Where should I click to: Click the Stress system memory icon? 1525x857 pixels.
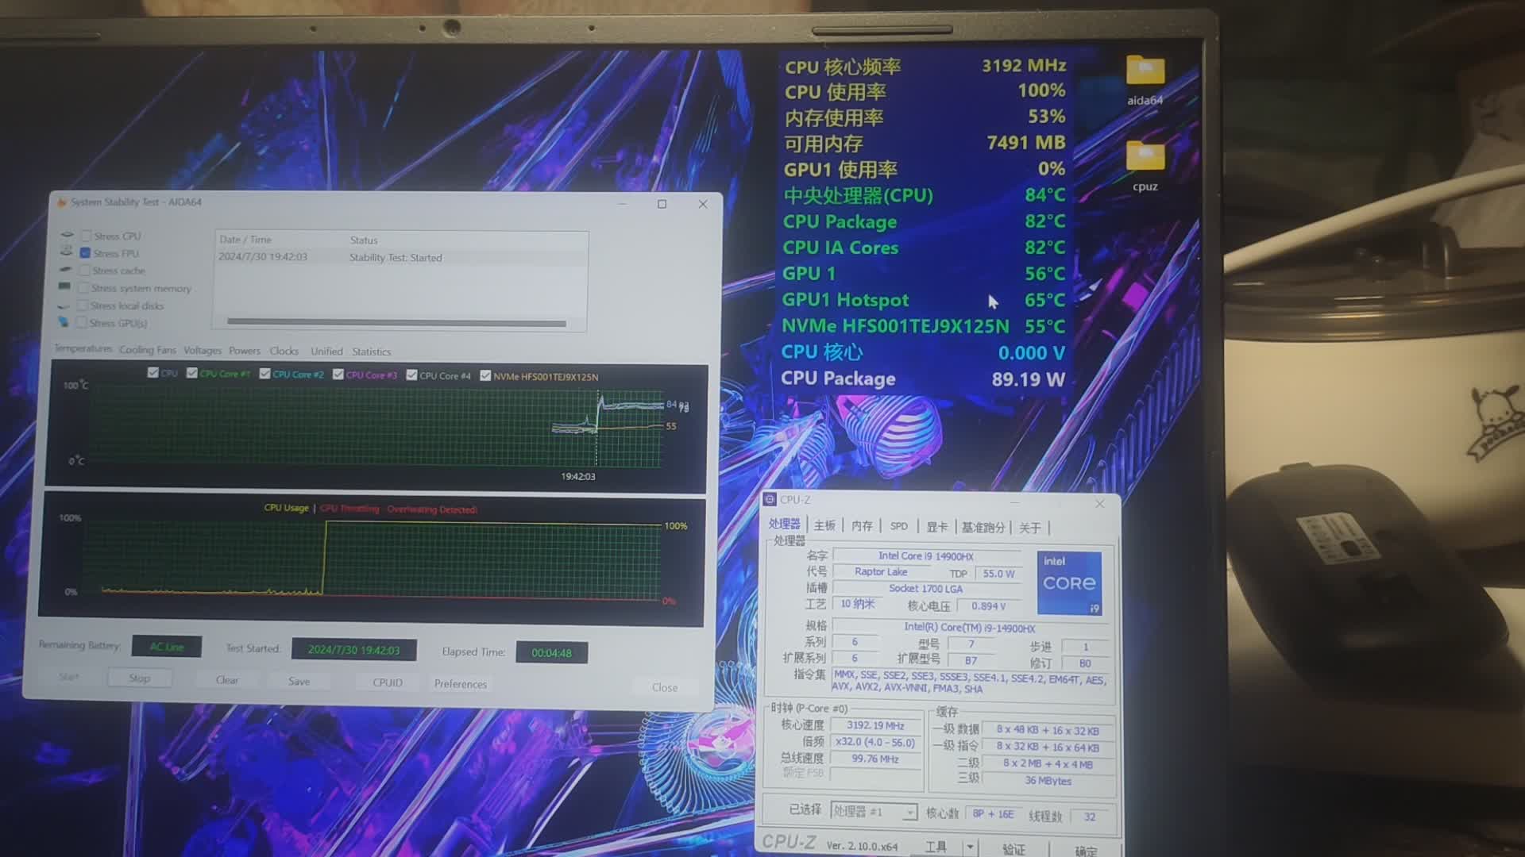(65, 287)
